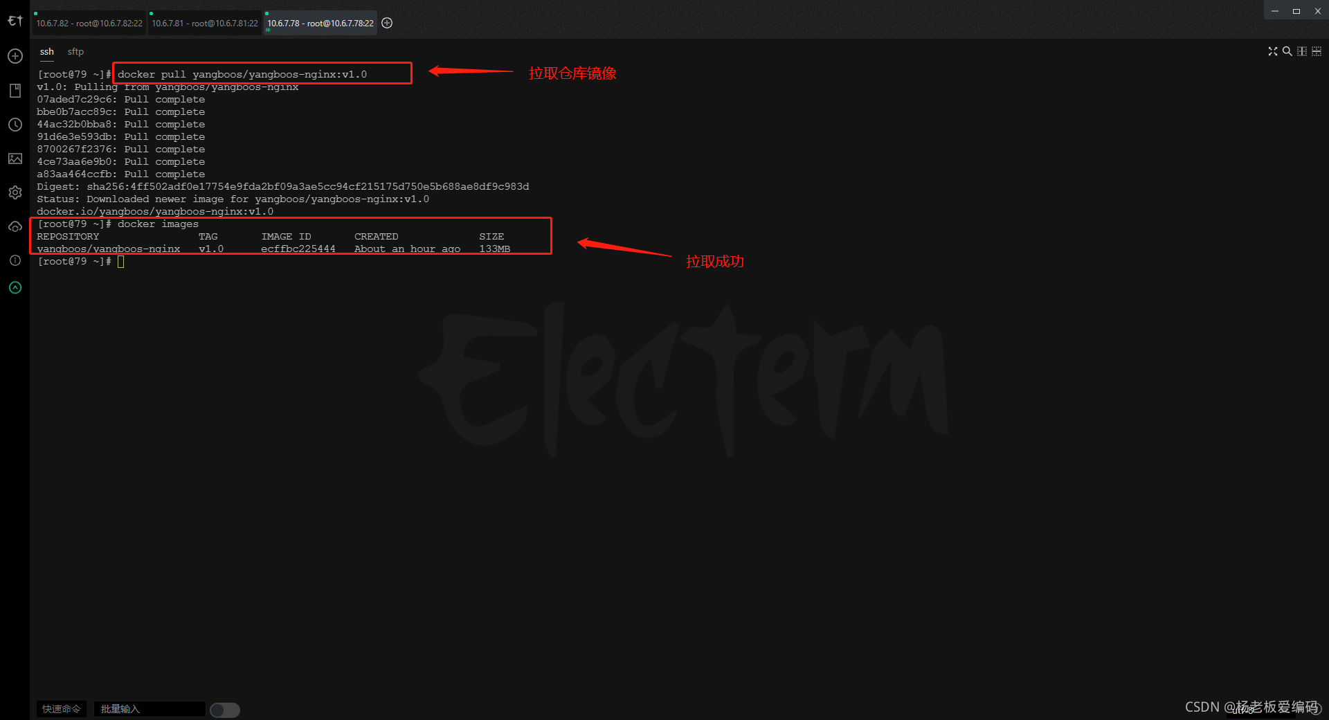Open terminal search magnifier icon
The width and height of the screenshot is (1329, 720).
(1287, 51)
